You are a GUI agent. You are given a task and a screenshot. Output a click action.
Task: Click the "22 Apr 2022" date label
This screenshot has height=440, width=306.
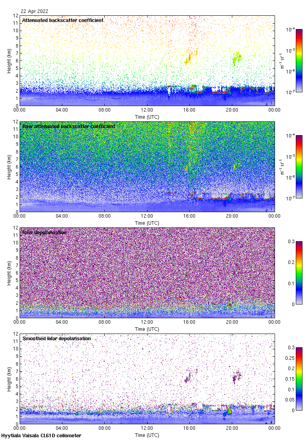[x=35, y=11]
